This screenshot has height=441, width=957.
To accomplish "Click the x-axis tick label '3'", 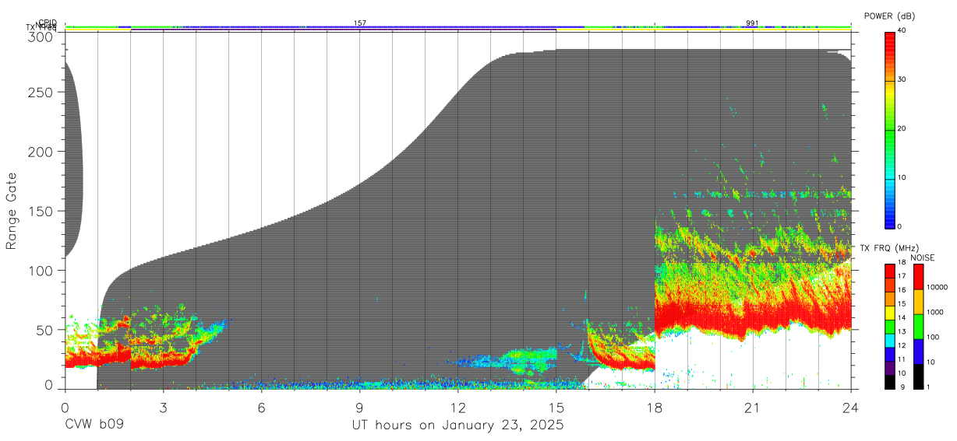I will click(x=163, y=408).
